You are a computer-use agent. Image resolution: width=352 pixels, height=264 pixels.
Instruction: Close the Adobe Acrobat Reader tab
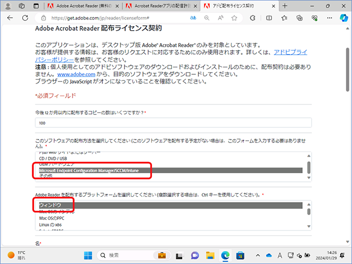pos(117,6)
